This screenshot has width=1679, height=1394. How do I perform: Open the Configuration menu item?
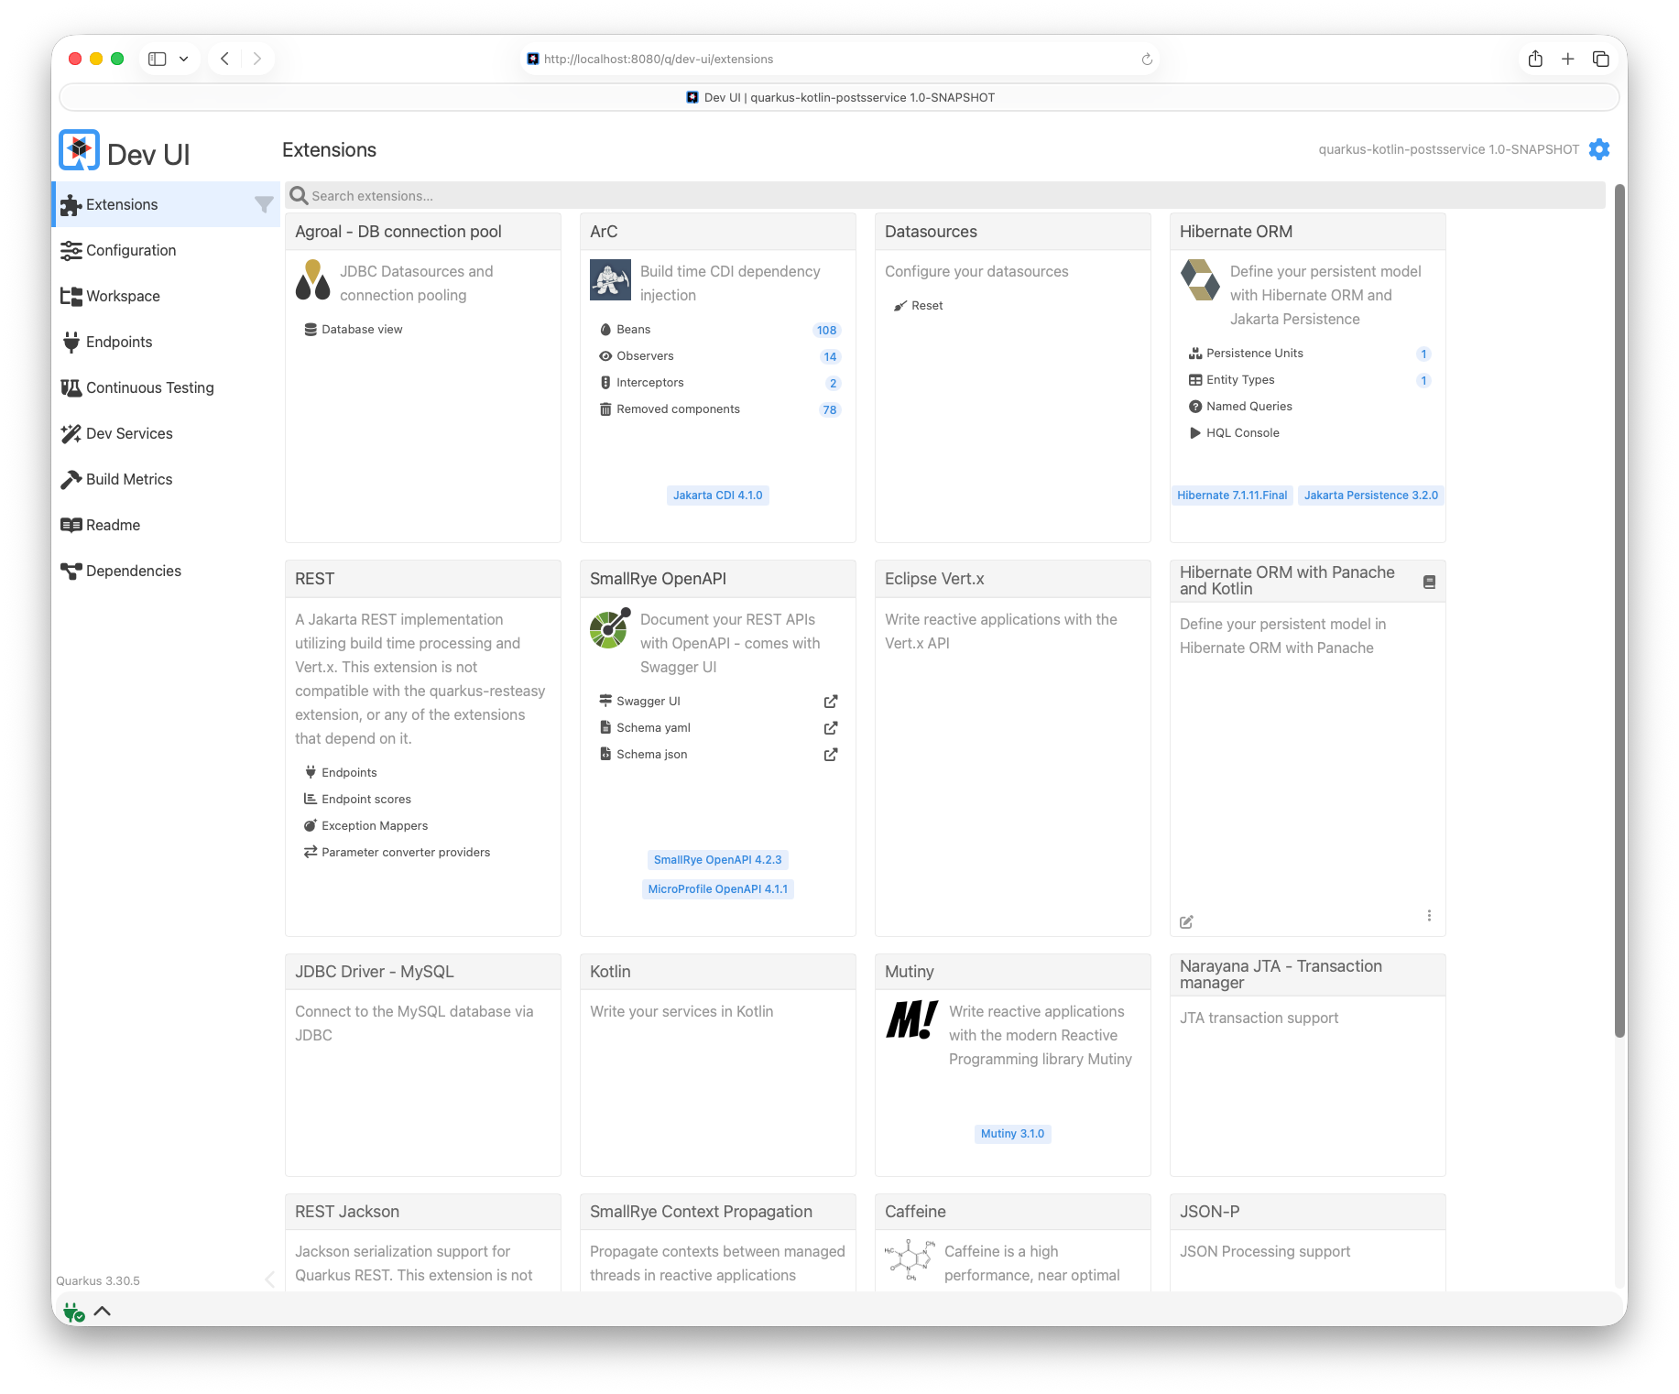130,250
